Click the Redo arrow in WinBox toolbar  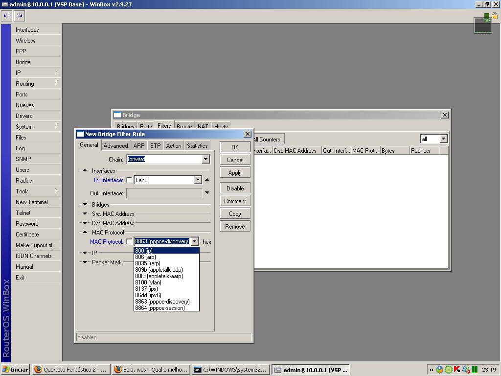point(19,16)
